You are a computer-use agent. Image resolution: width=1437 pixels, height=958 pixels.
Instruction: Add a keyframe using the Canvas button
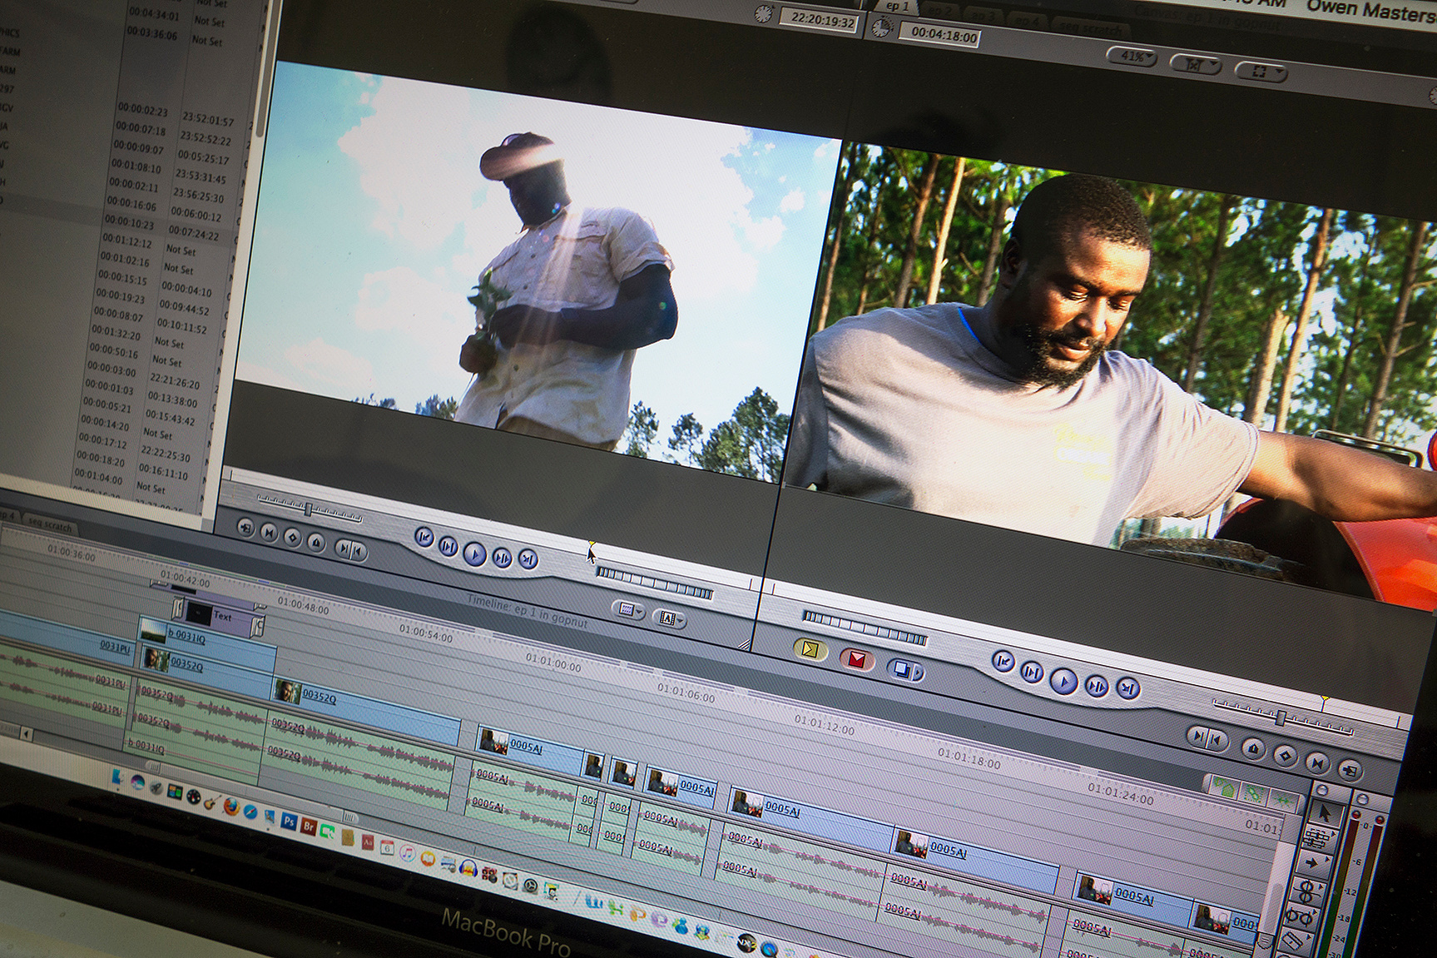point(1286,755)
